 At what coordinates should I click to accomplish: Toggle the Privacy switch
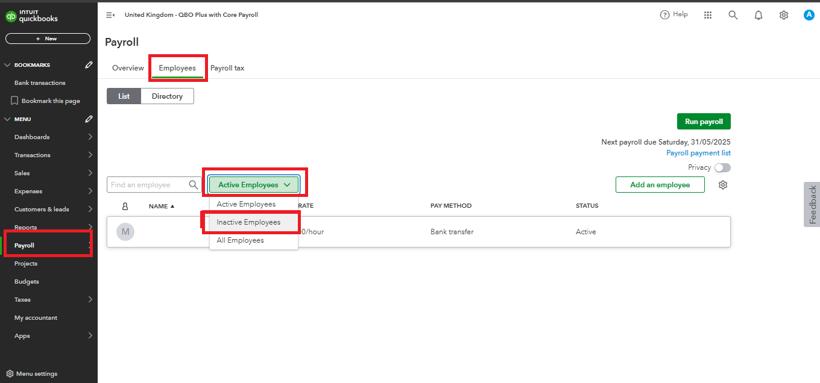point(722,168)
